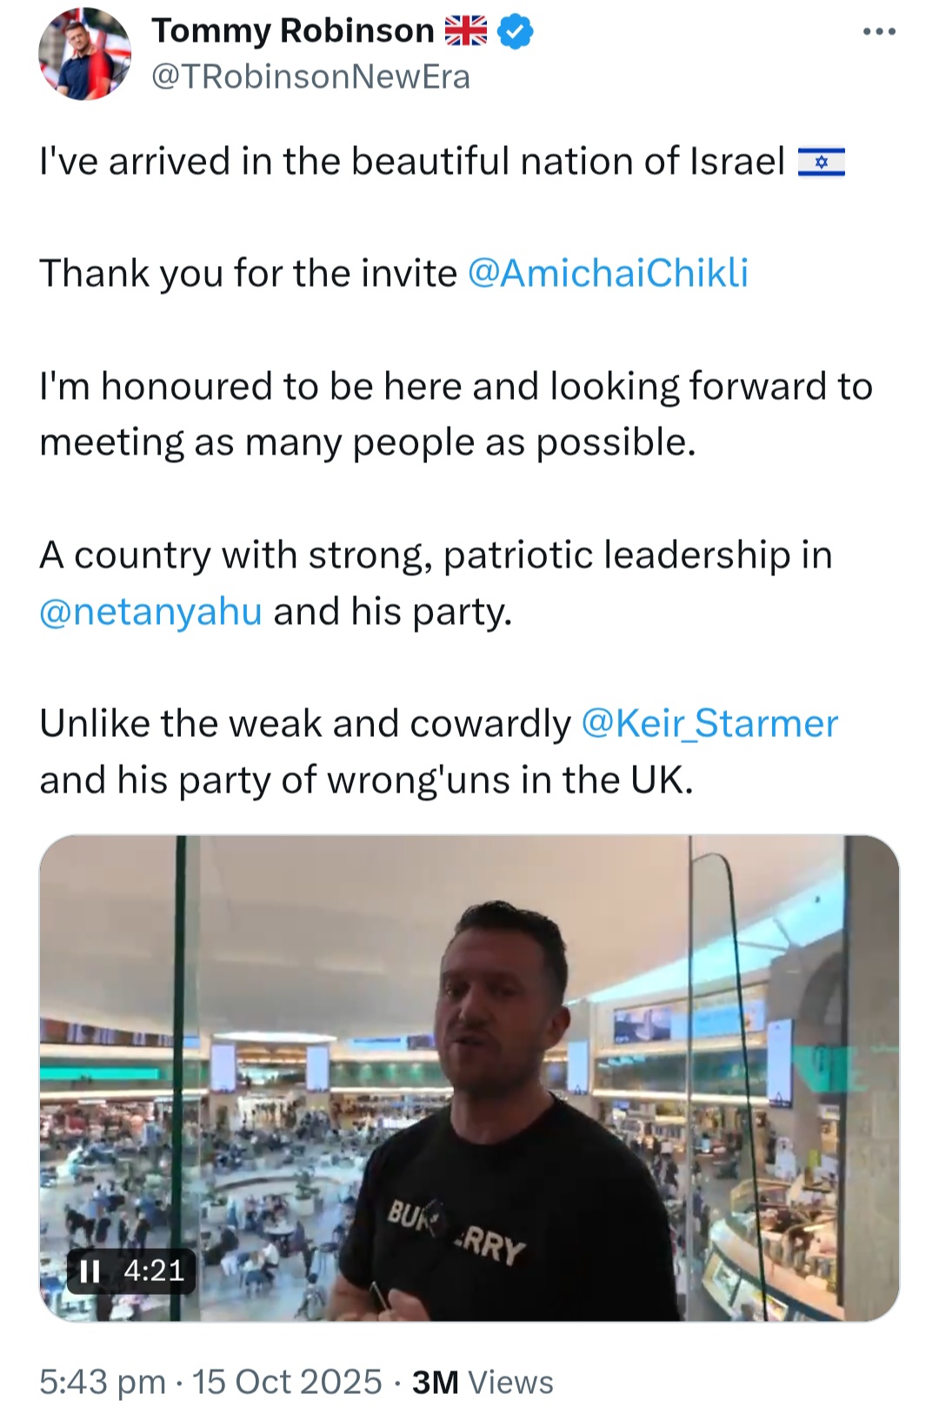Click the 15 Oct 2025 date

click(287, 1382)
